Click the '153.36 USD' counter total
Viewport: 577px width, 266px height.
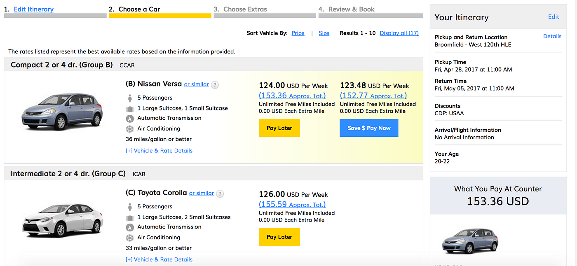(x=498, y=201)
